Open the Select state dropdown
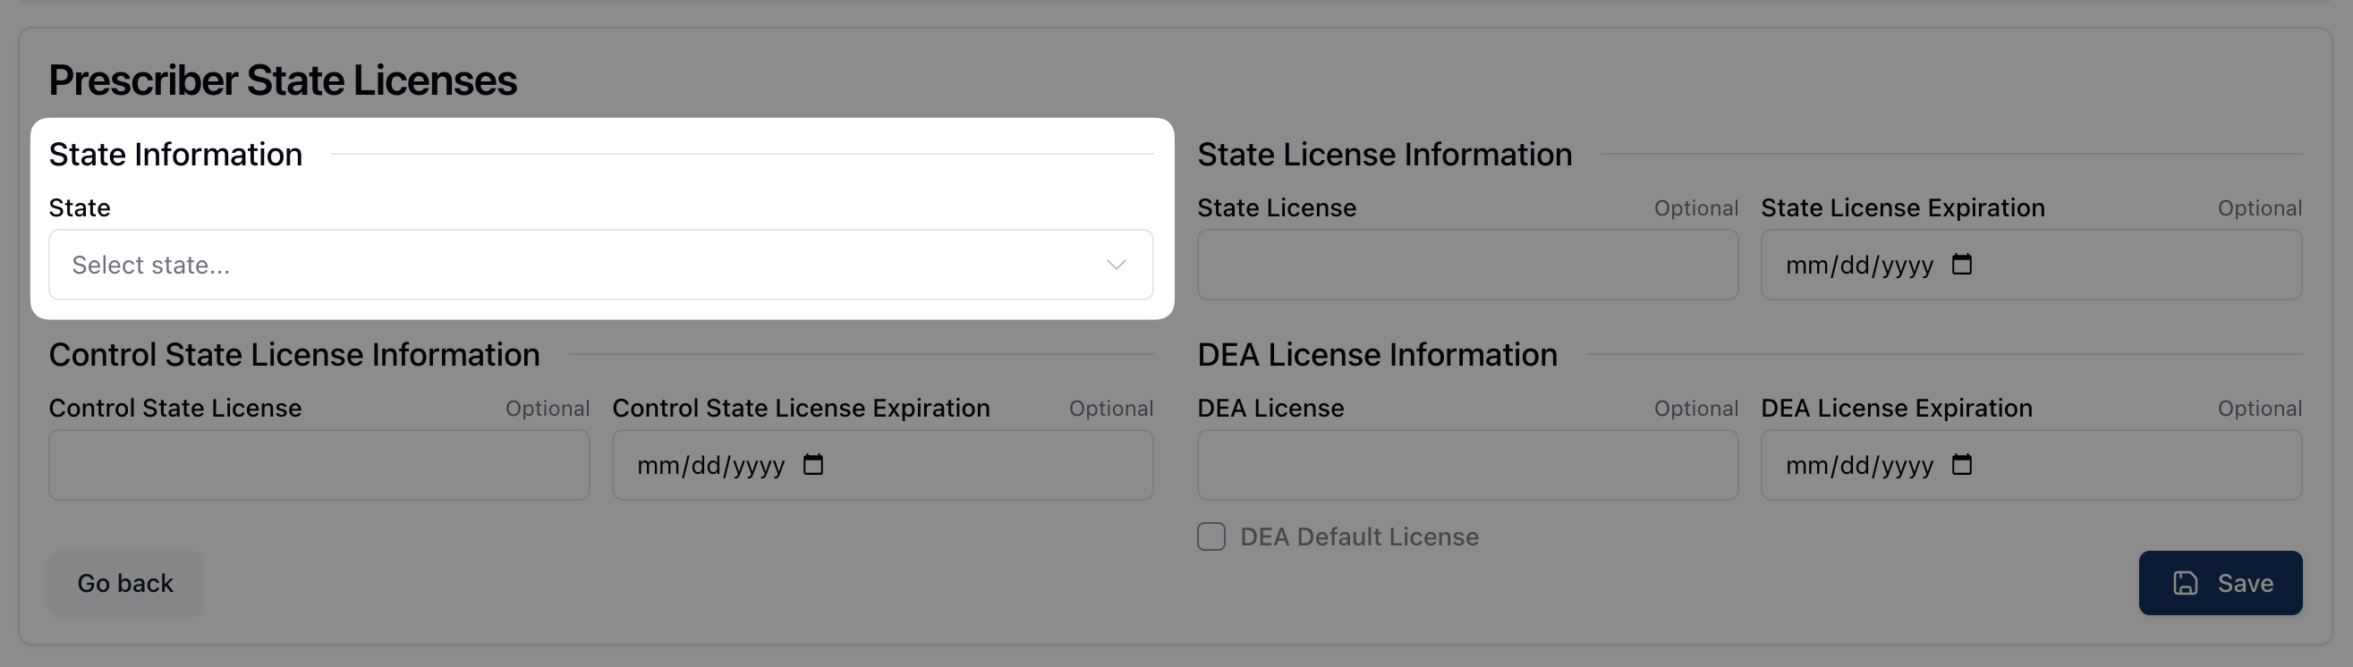This screenshot has height=667, width=2353. [x=584, y=265]
